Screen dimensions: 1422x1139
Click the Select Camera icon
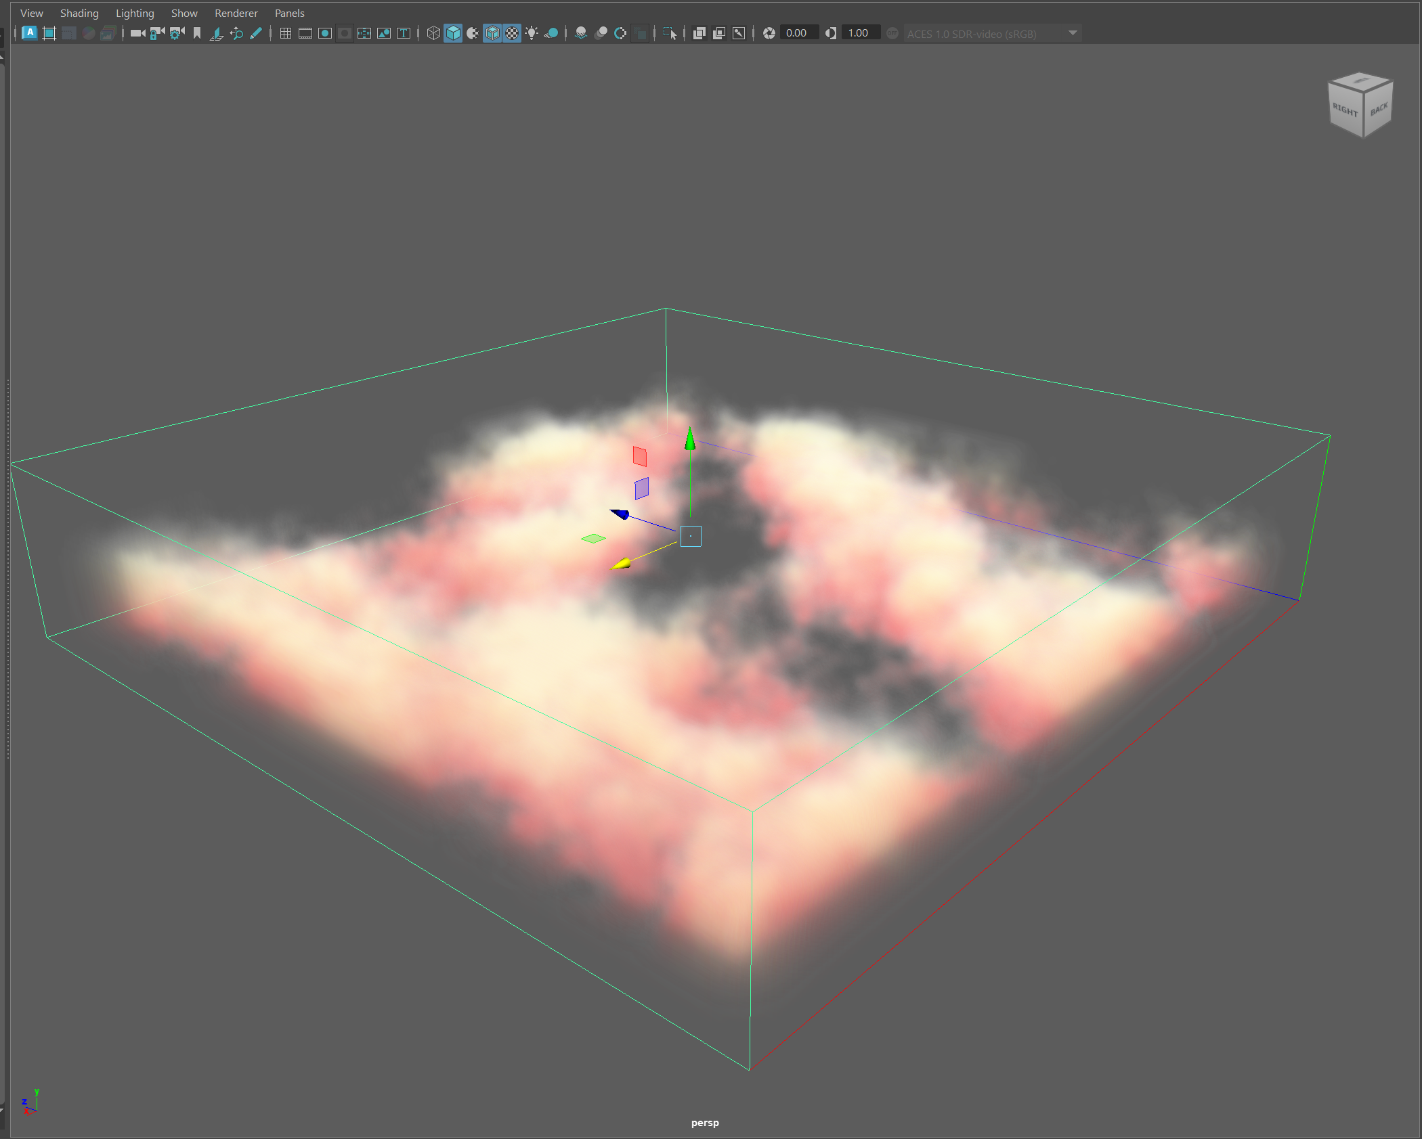point(137,33)
